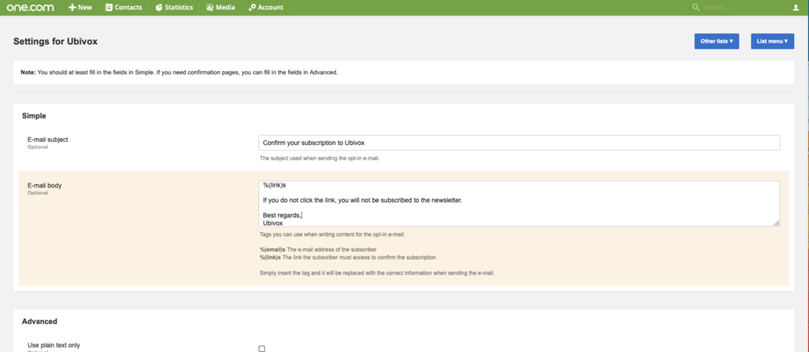The height and width of the screenshot is (352, 809).
Task: Click the E-mail subject label
Action: [48, 140]
